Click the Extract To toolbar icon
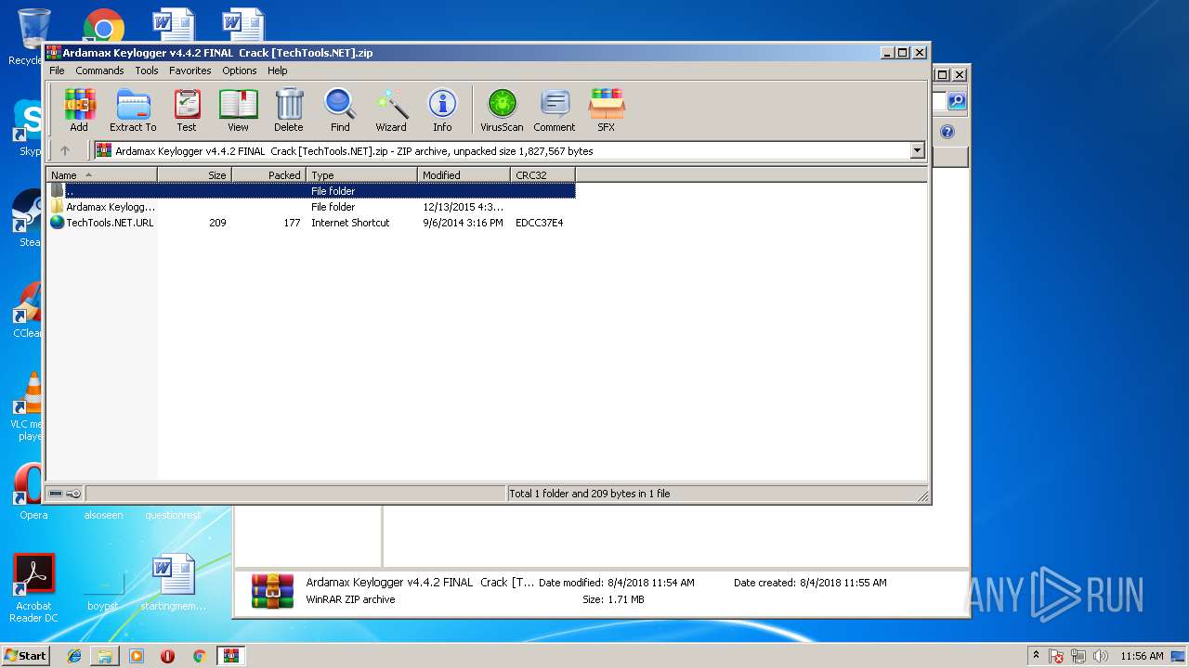 click(133, 110)
